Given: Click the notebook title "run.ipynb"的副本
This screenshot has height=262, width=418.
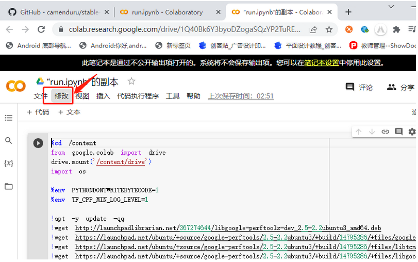Looking at the screenshot, I should pos(82,82).
